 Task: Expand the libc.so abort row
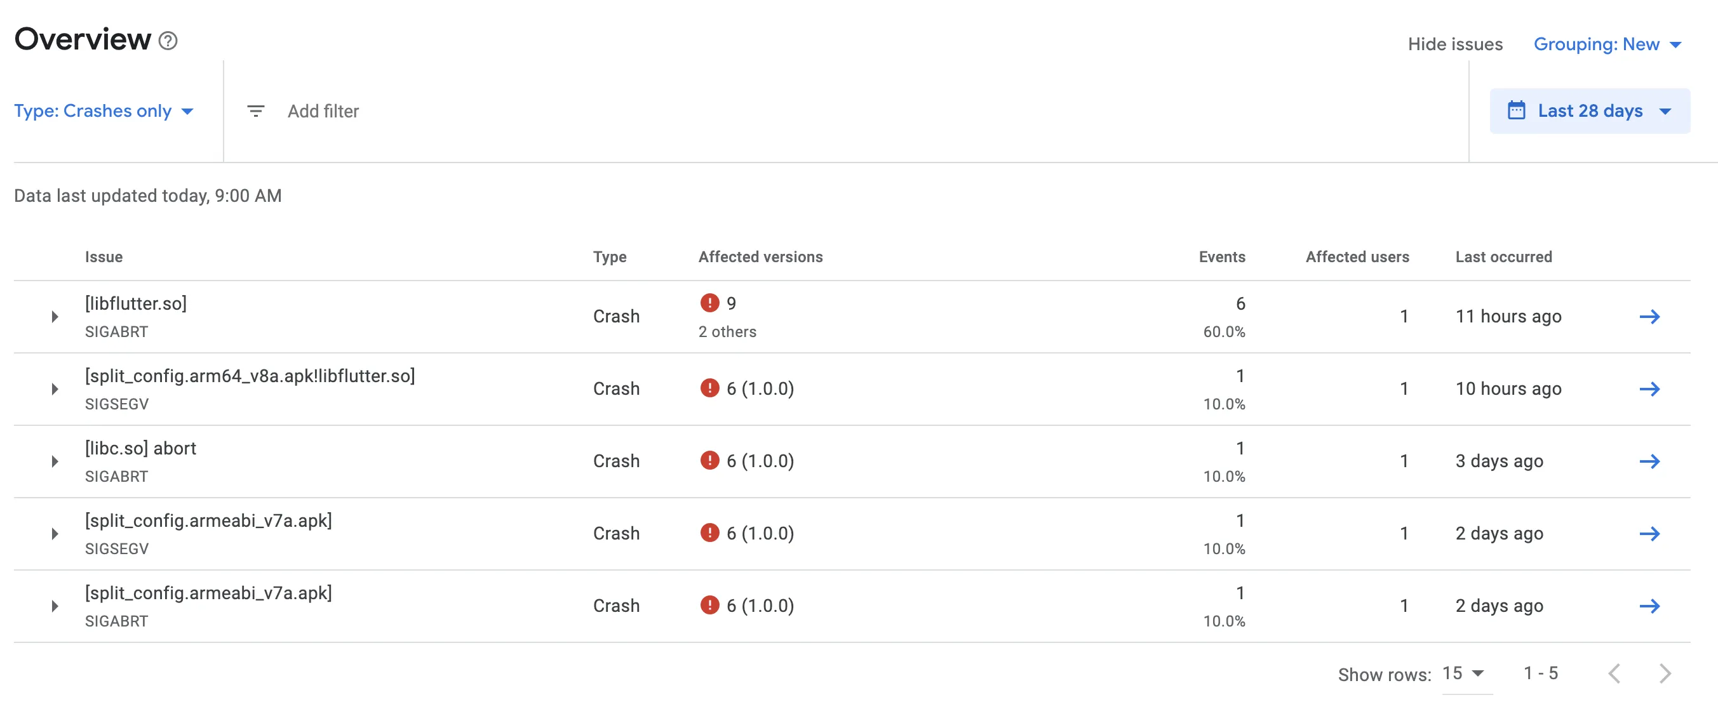click(x=55, y=461)
